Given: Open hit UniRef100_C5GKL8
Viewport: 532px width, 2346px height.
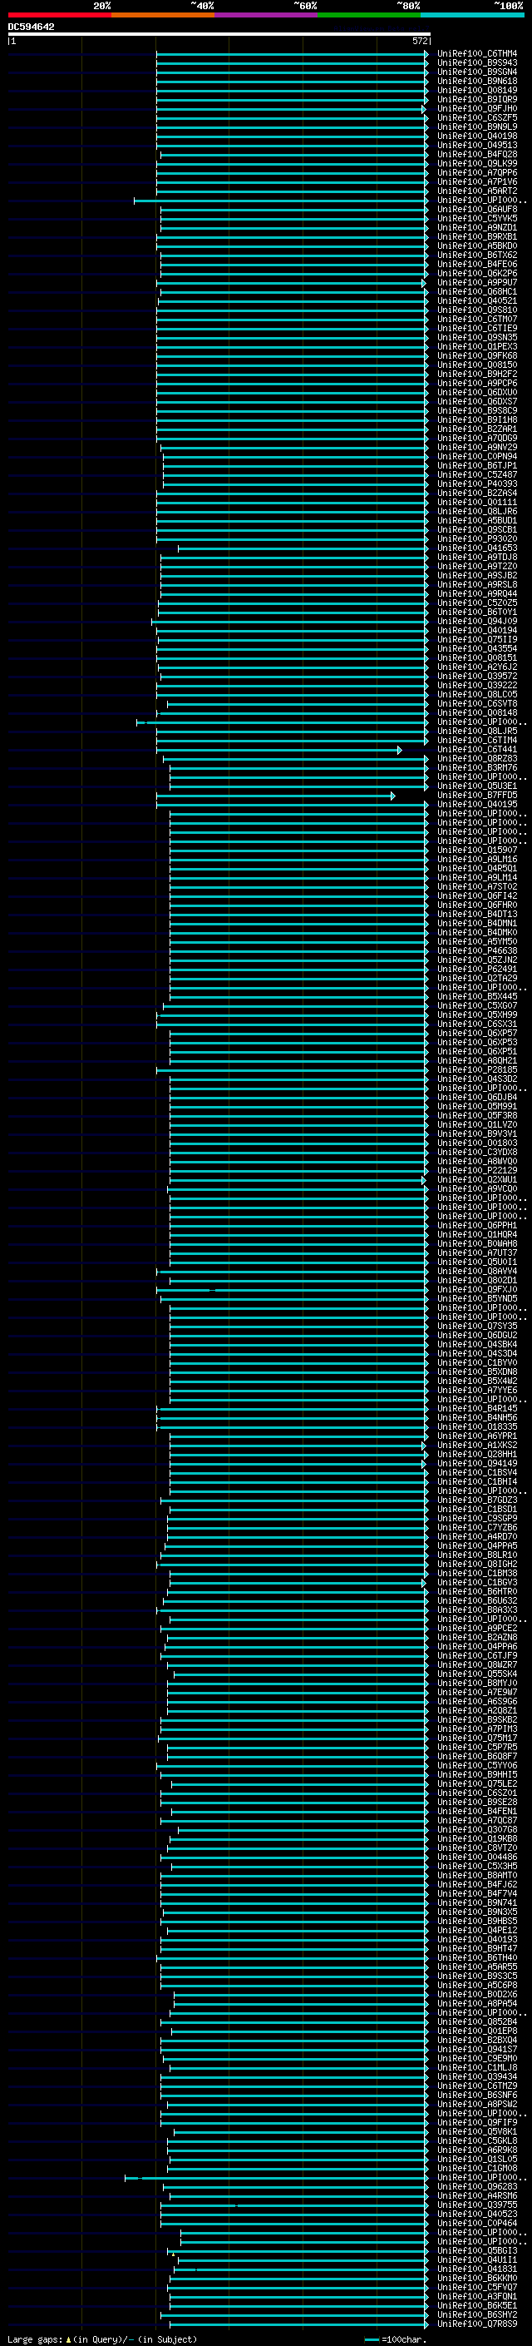Looking at the screenshot, I should coord(476,2142).
